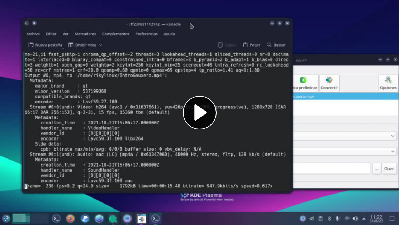
Task: Open the Marcadores menu
Action: (x=85, y=34)
